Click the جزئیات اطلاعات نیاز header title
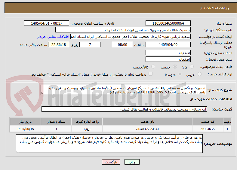This screenshot has width=237, height=170. click(214, 8)
